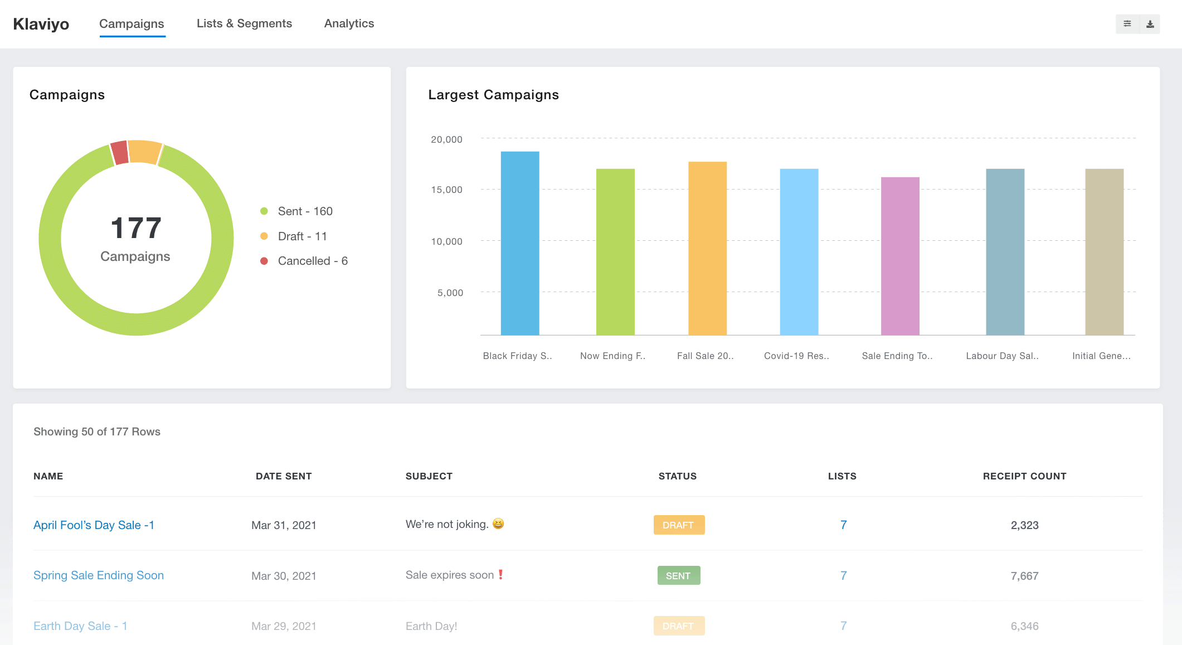Sort by the DATE SENT column header
This screenshot has height=645, width=1182.
point(284,476)
